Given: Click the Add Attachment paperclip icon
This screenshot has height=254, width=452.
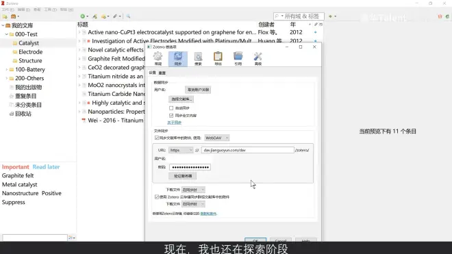Looking at the screenshot, I should pos(115,16).
